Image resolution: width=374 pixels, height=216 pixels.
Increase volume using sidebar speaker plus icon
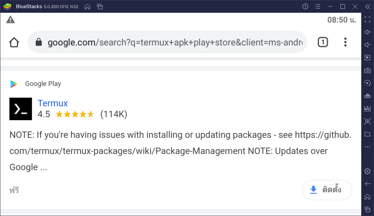(367, 32)
